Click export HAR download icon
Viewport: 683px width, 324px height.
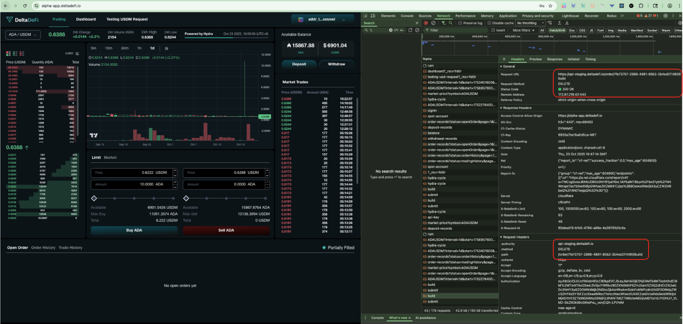(x=567, y=23)
